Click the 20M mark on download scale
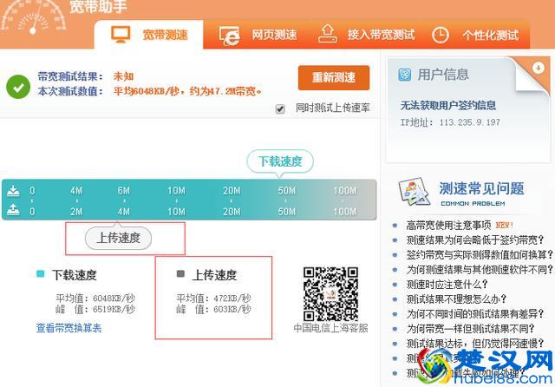Screen dimensions: 555x387 tap(232, 191)
